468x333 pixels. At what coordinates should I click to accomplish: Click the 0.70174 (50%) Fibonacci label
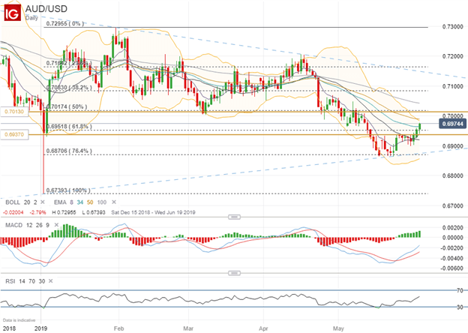click(67, 106)
